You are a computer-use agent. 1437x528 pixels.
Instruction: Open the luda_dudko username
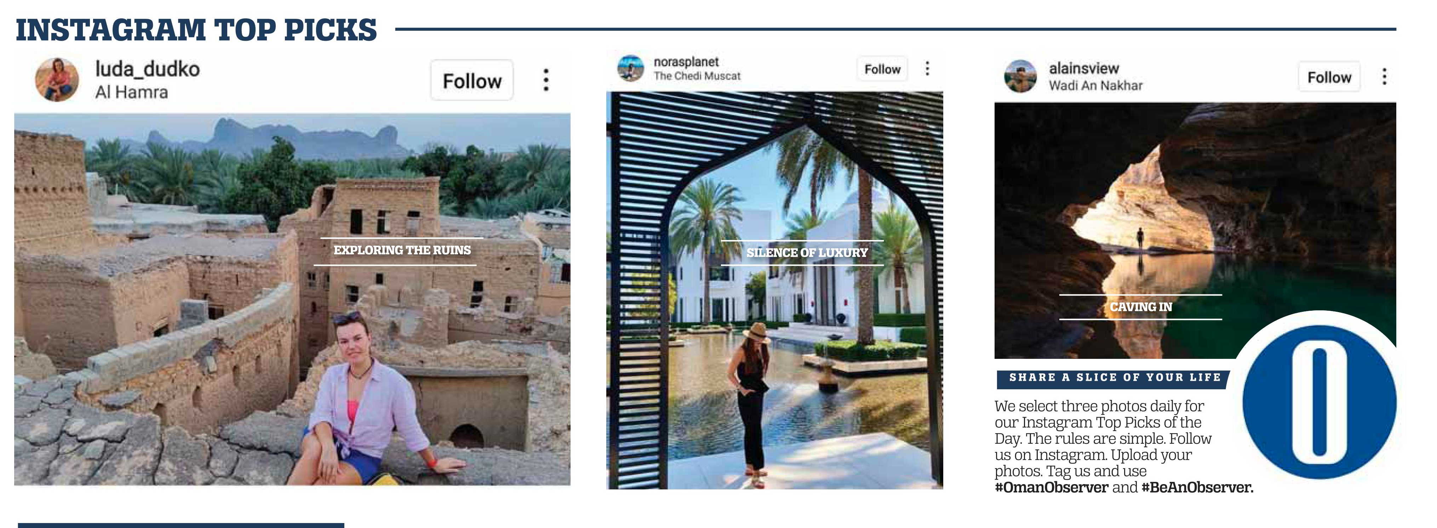click(x=147, y=69)
